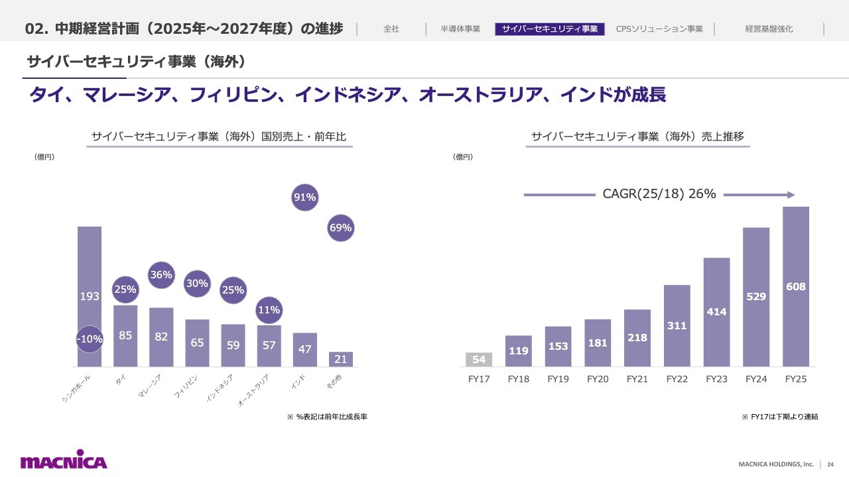Viewport: 849px width, 477px height.
Task: Switch to the 半導体事業 tab
Action: [x=460, y=29]
